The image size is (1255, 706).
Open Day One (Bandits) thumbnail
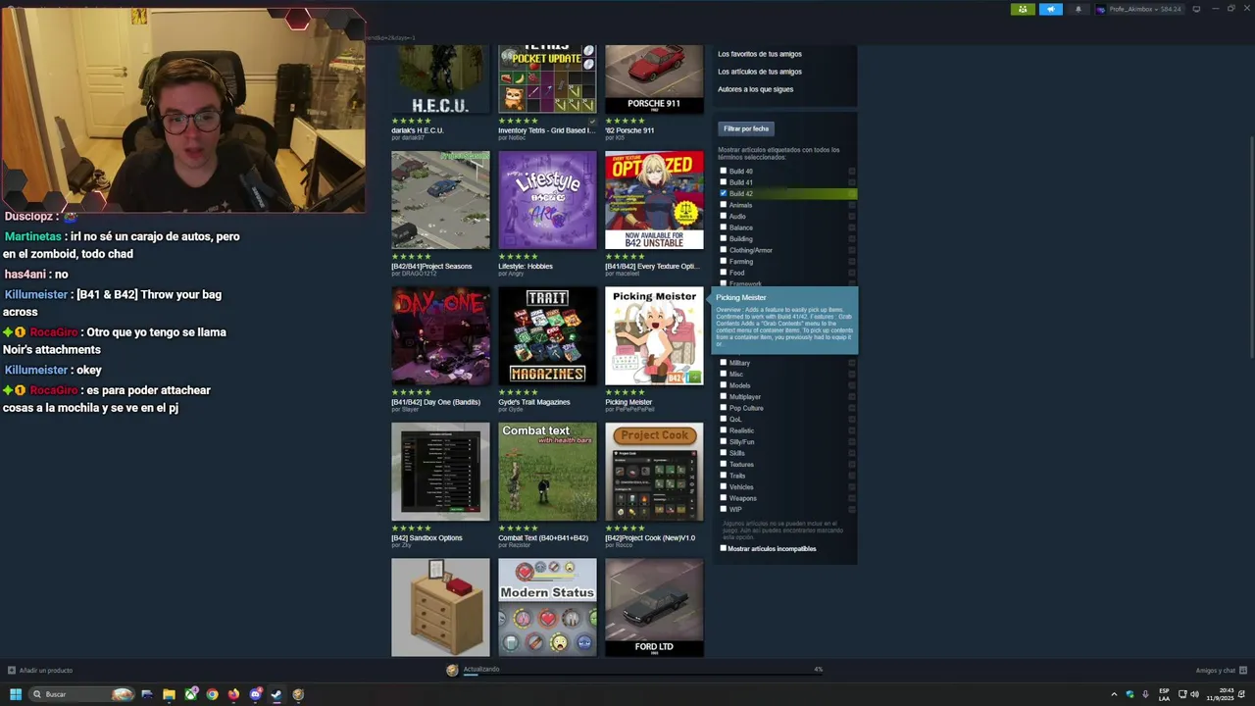click(x=440, y=335)
